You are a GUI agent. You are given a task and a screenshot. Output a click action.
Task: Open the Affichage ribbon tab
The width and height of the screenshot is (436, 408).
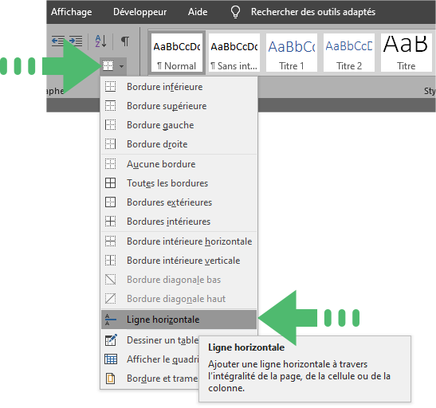click(72, 12)
